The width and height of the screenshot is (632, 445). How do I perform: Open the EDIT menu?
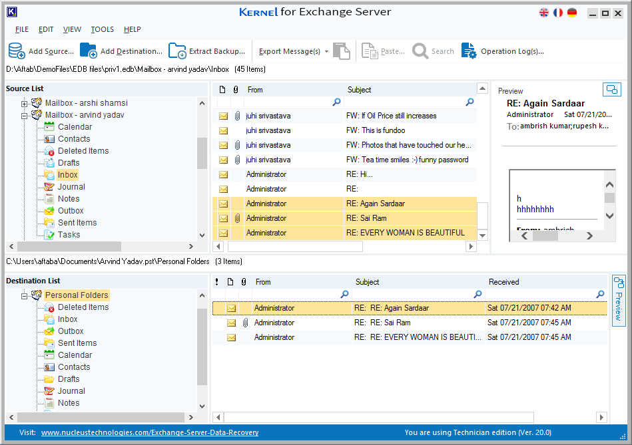pyautogui.click(x=46, y=29)
